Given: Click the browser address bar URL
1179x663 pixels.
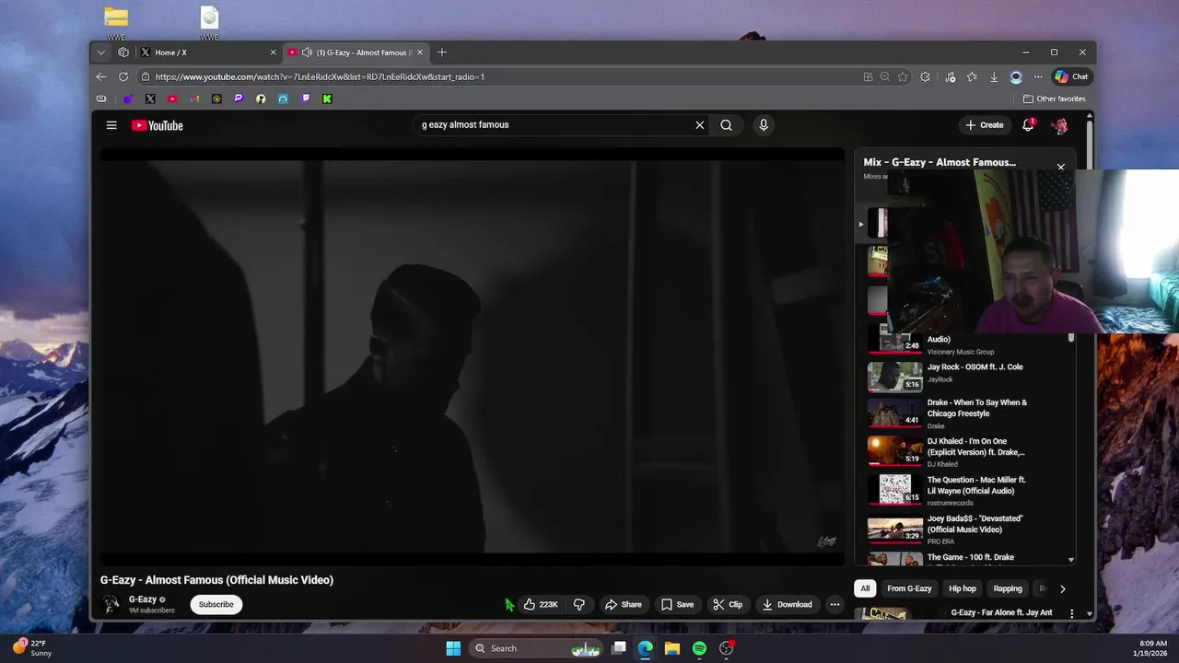Looking at the screenshot, I should (320, 76).
